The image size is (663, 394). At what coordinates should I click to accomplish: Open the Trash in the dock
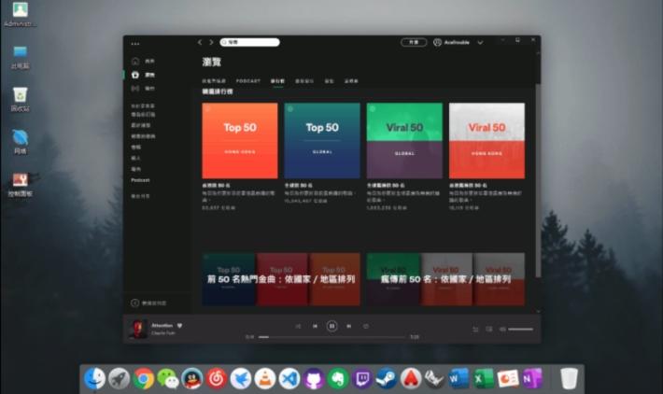569,378
